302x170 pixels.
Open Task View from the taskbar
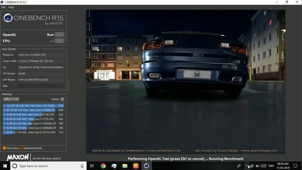92,166
